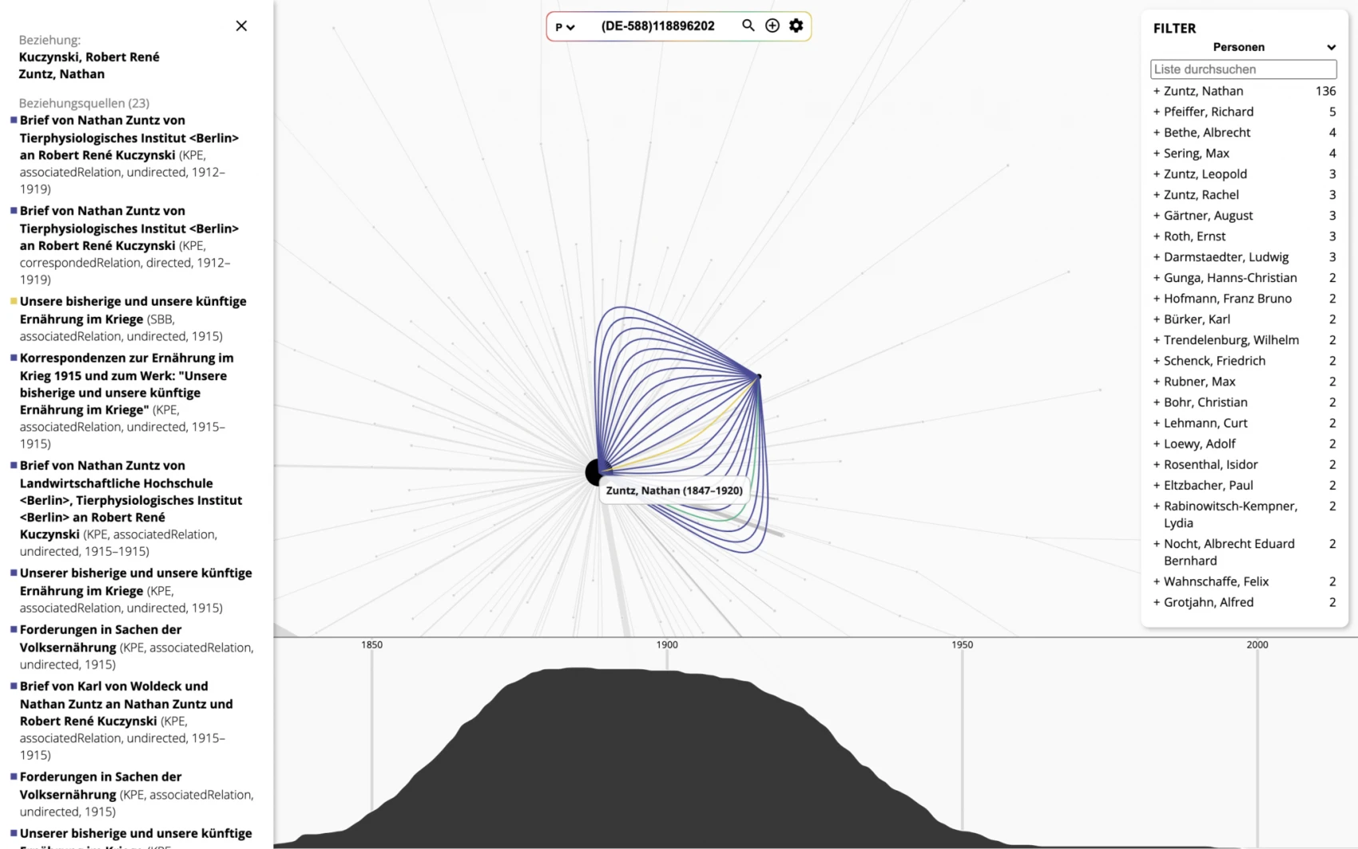Expand the Zuntz, Nathan filter entry
This screenshot has height=849, width=1358.
tap(1156, 91)
